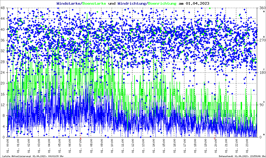This screenshot has width=266, height=158.
Task: Click the '44' label on left axis
Action: pyautogui.click(x=3, y=19)
